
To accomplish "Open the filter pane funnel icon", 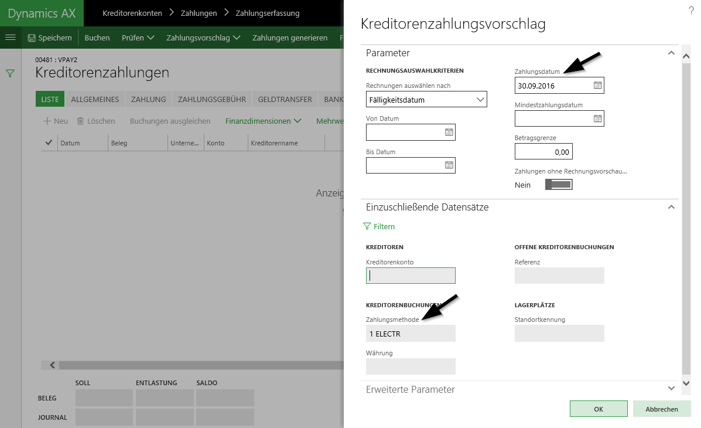I will click(x=10, y=74).
